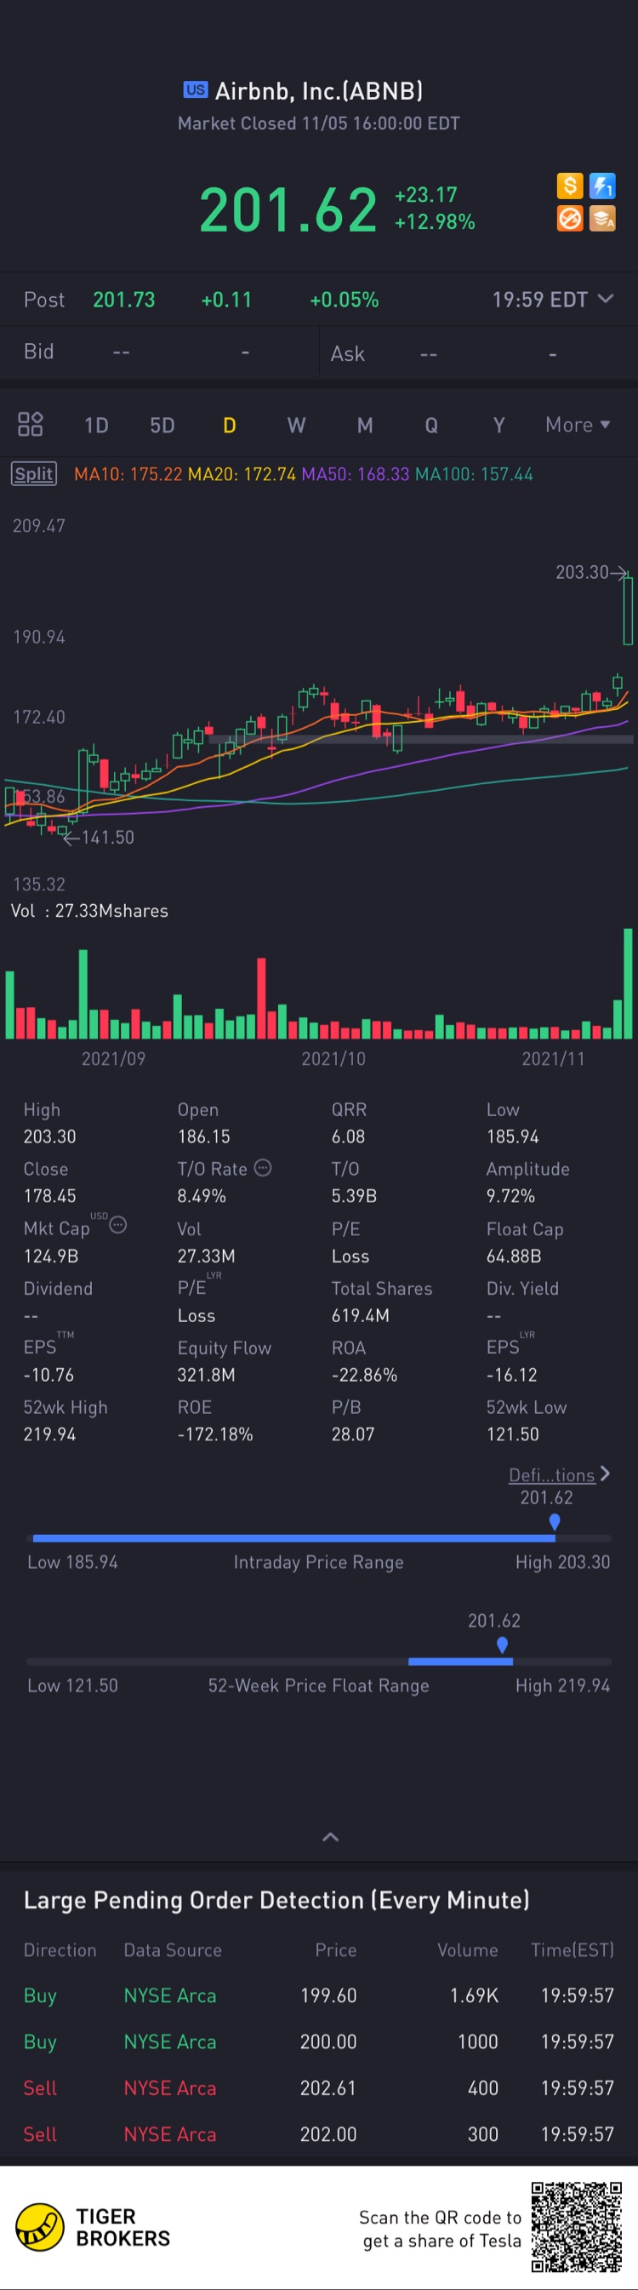Expand the post-market time dropdown chevron

tap(606, 299)
